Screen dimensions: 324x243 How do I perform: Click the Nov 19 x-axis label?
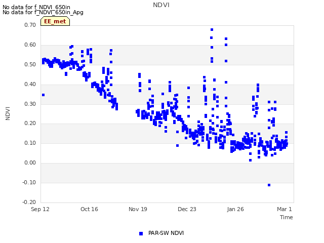138,209
